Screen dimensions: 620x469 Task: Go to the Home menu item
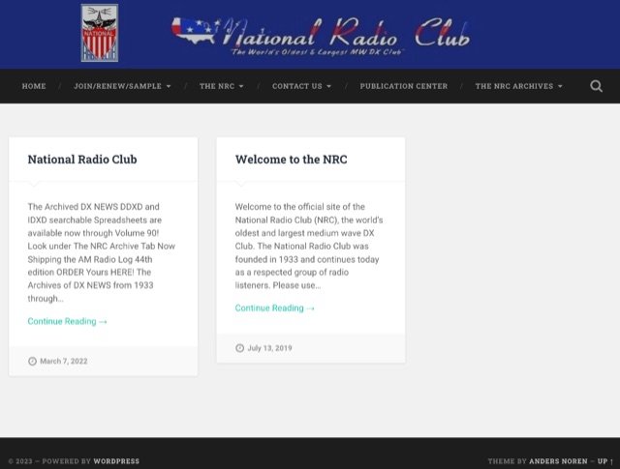coord(34,86)
